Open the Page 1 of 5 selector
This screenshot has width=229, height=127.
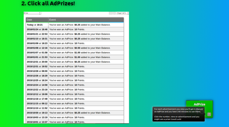tap(123, 13)
